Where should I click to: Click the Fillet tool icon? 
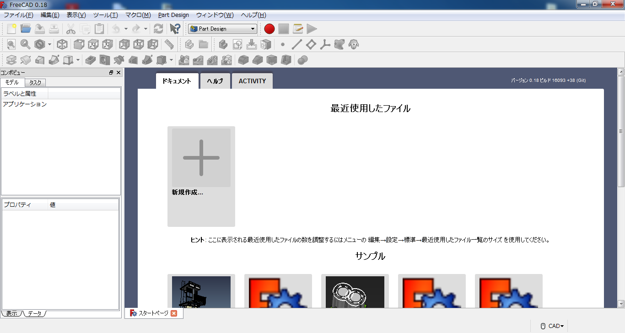(243, 60)
